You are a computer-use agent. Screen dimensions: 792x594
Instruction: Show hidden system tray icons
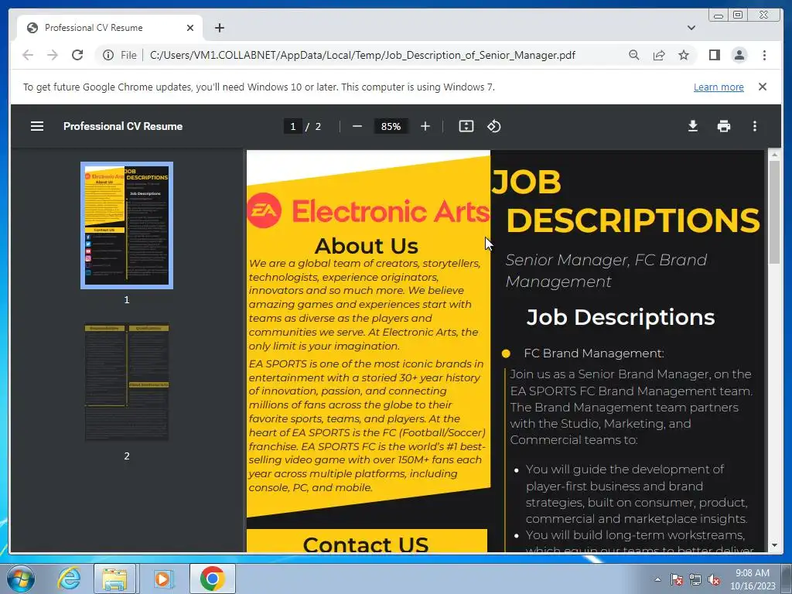657,579
